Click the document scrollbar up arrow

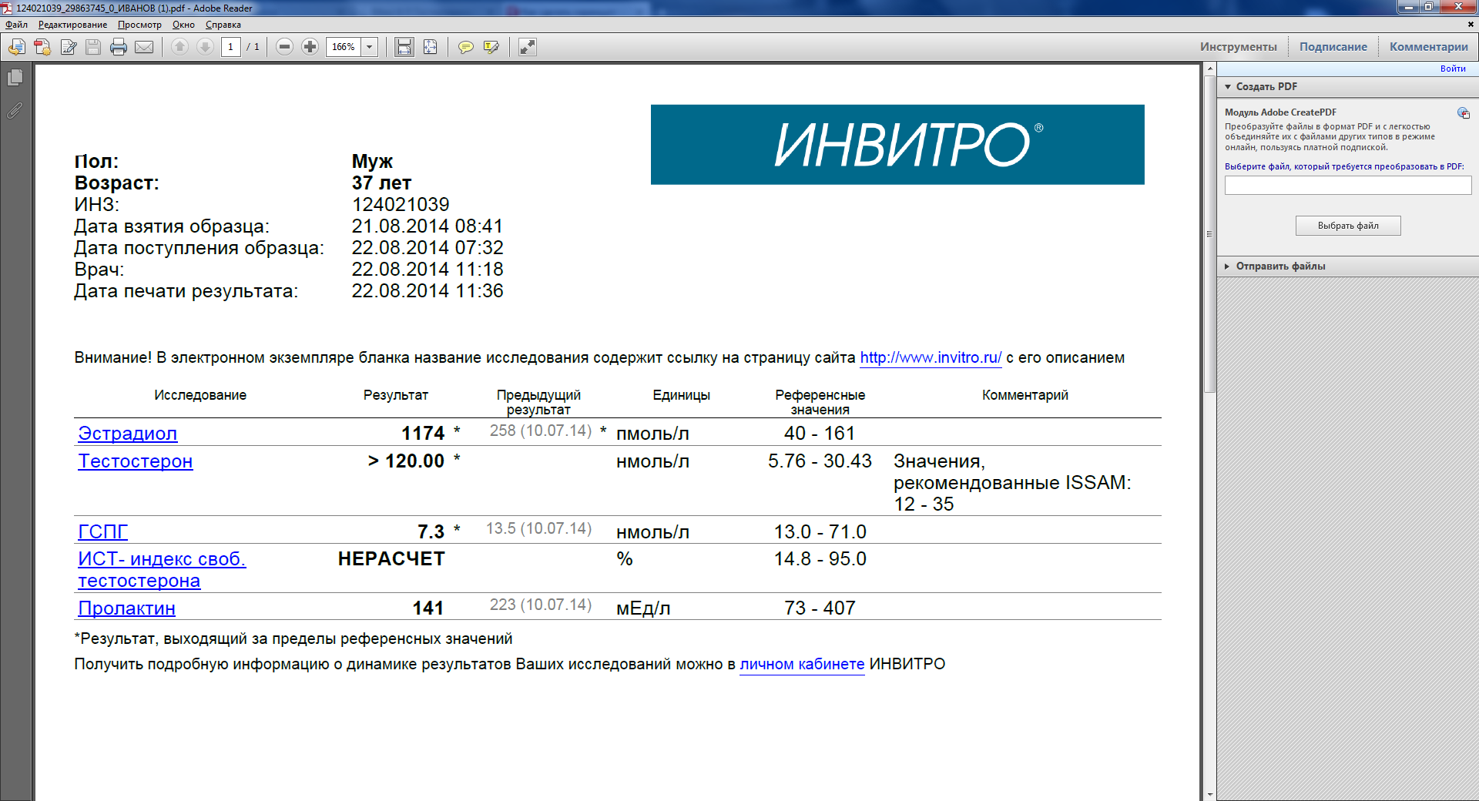pyautogui.click(x=1209, y=69)
